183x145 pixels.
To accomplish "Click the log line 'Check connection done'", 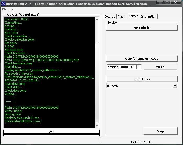I will 19,40.
